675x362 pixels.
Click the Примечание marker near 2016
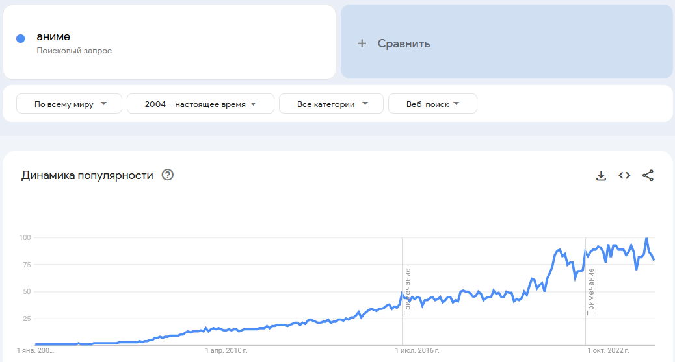click(x=408, y=291)
